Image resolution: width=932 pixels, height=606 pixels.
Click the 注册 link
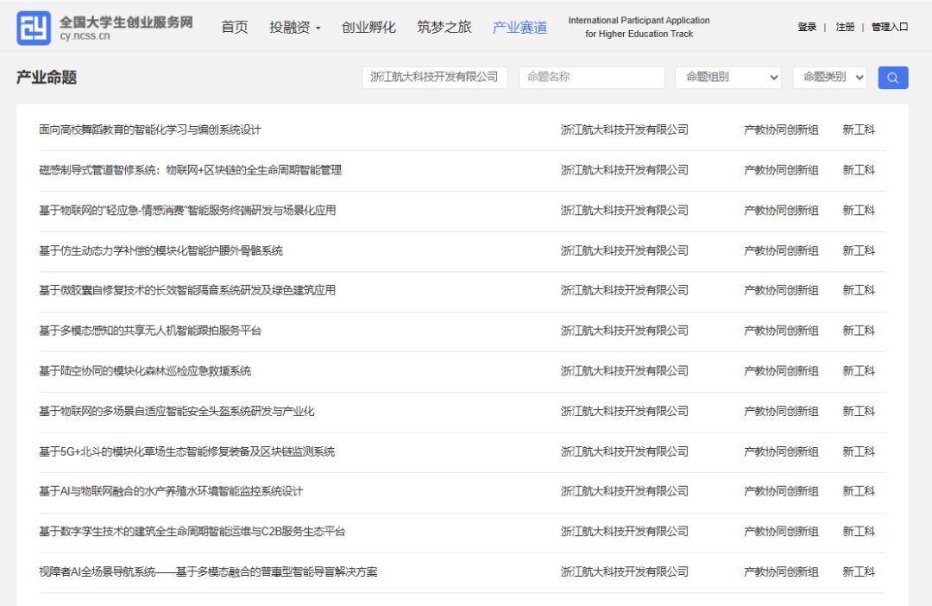point(845,27)
